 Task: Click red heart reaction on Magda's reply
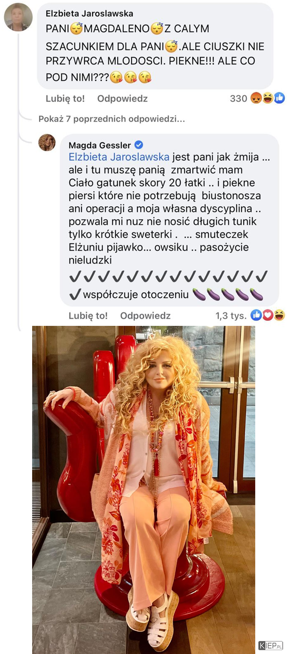click(267, 315)
